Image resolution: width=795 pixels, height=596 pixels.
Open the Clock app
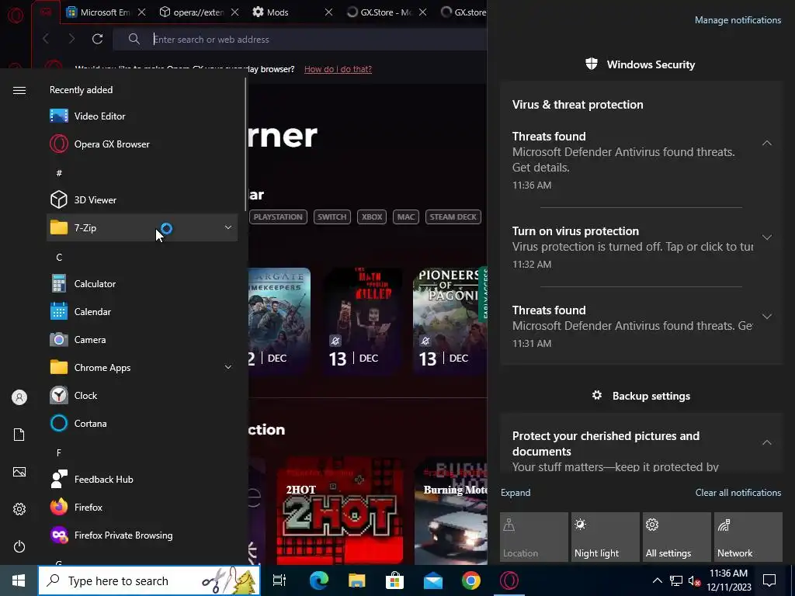(x=142, y=395)
